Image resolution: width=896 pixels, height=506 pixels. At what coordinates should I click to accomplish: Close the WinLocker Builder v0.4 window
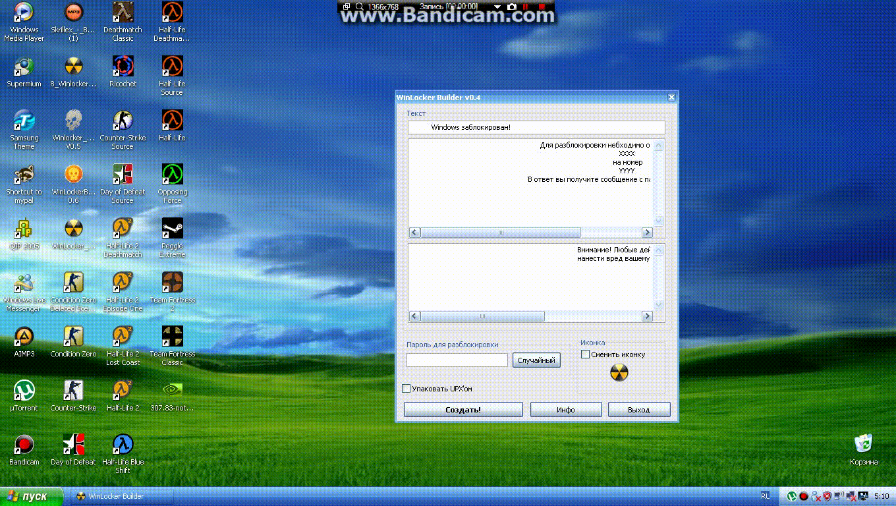click(x=671, y=98)
